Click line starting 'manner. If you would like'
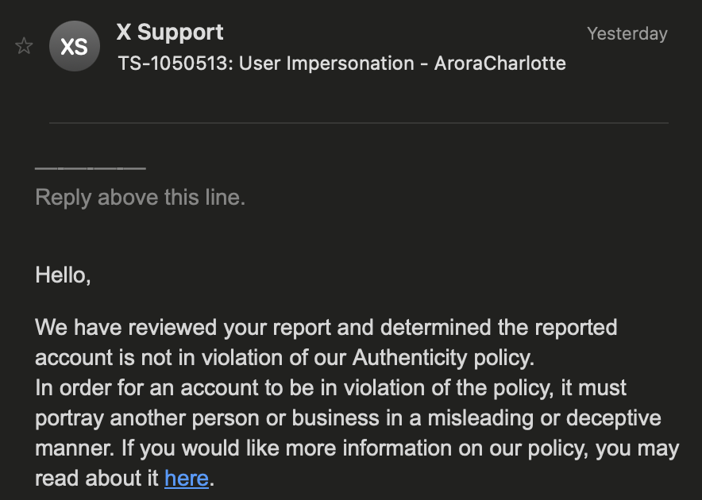The height and width of the screenshot is (500, 702). point(357,448)
